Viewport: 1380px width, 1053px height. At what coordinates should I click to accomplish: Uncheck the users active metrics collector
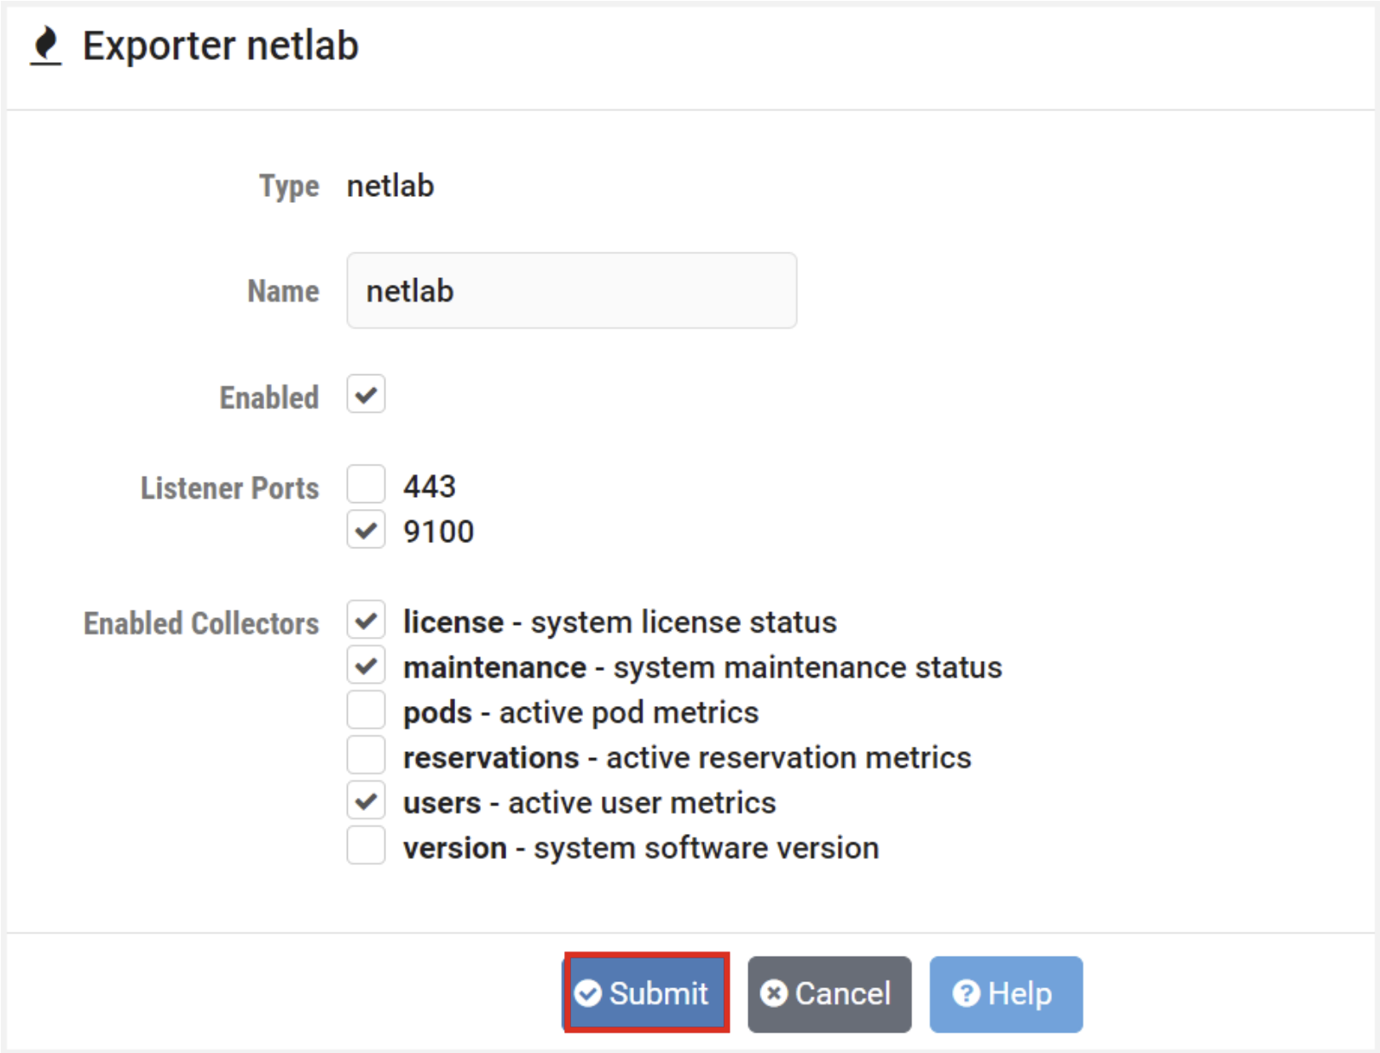(365, 801)
